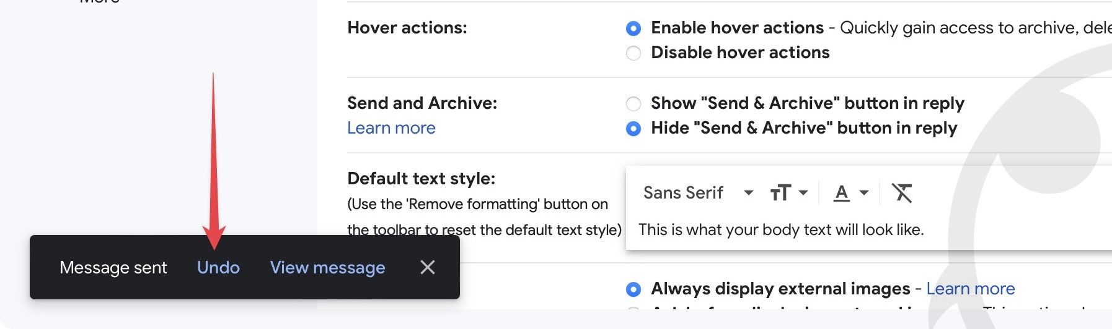The width and height of the screenshot is (1112, 329).
Task: Open the View message link
Action: (327, 267)
